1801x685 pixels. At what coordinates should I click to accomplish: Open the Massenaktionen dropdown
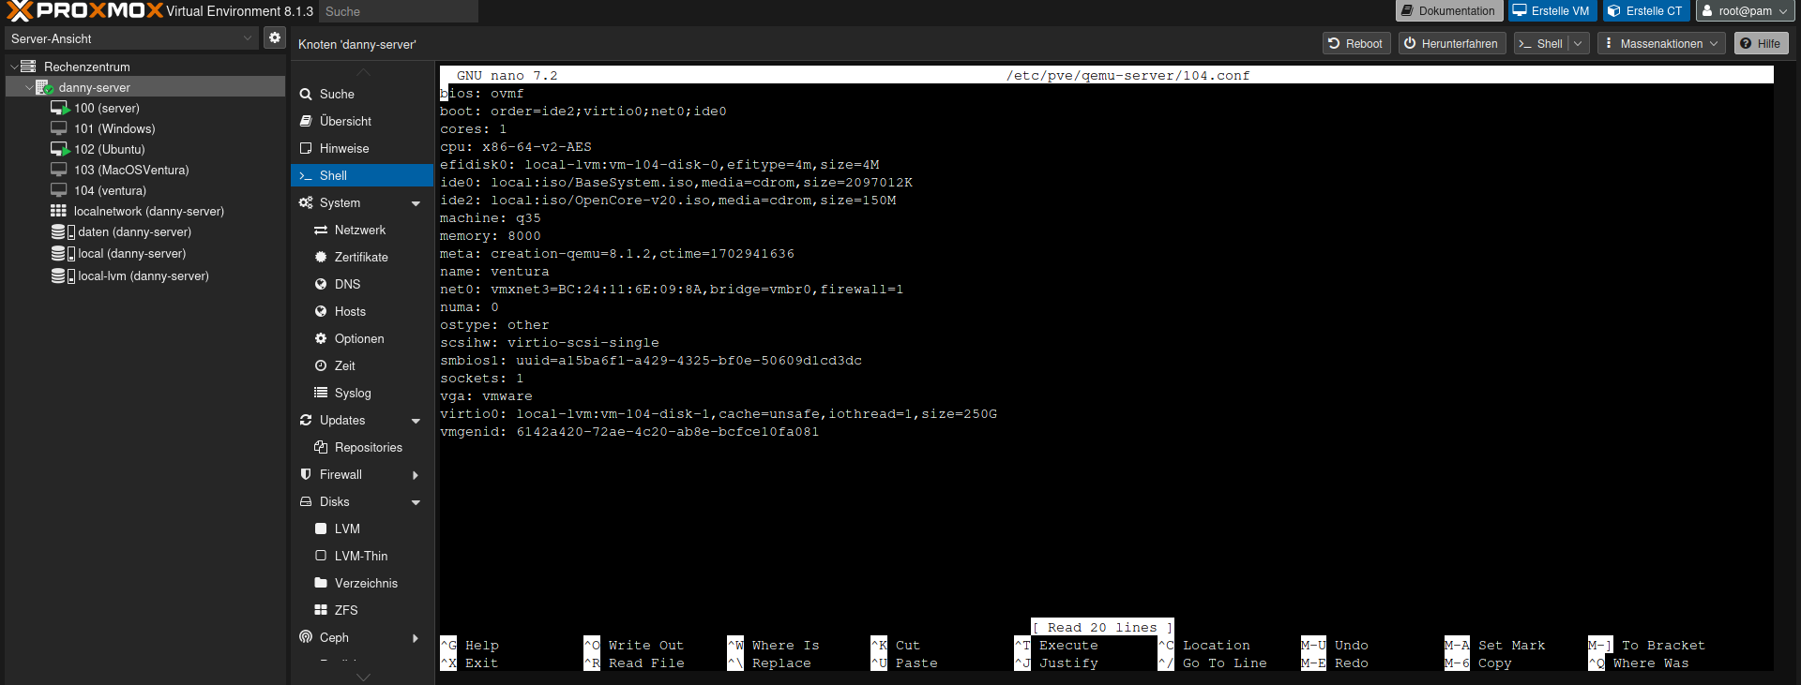pos(1661,43)
